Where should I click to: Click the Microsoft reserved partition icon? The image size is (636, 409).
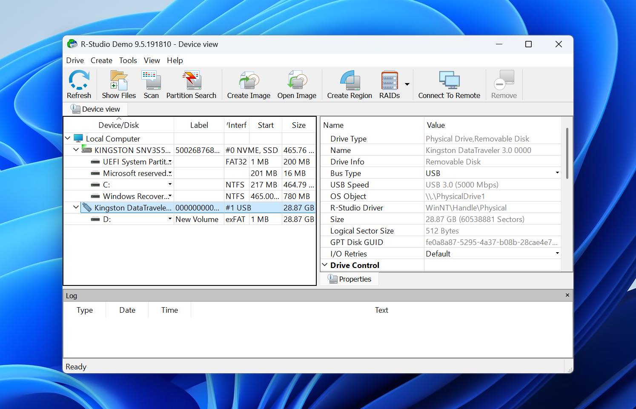click(95, 173)
